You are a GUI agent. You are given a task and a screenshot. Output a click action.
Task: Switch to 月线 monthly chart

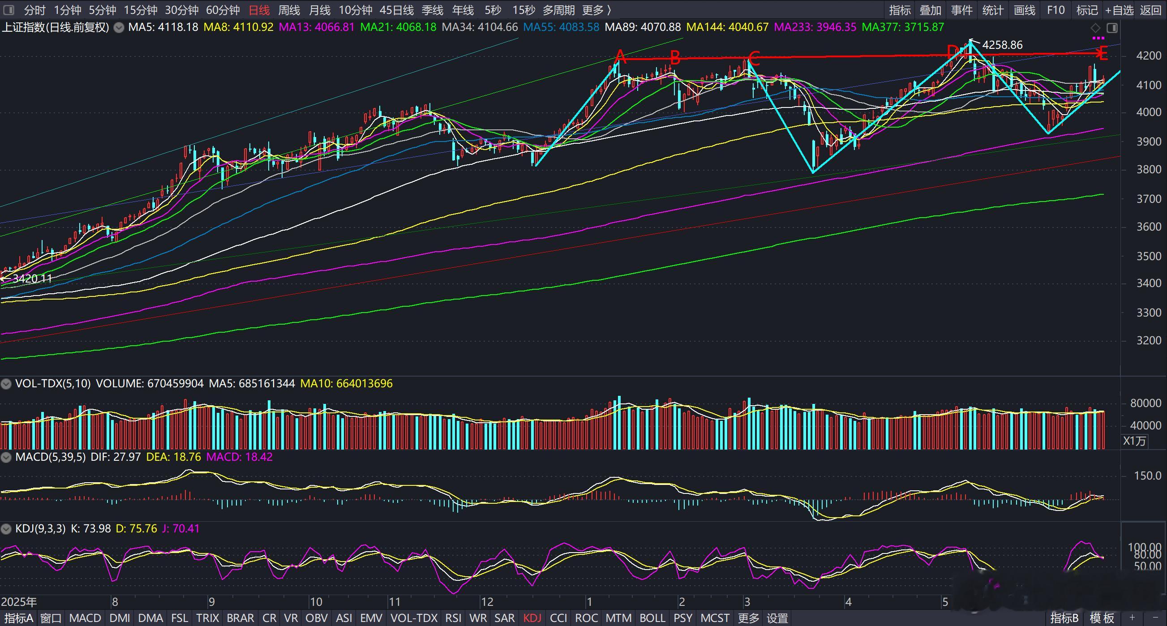319,10
